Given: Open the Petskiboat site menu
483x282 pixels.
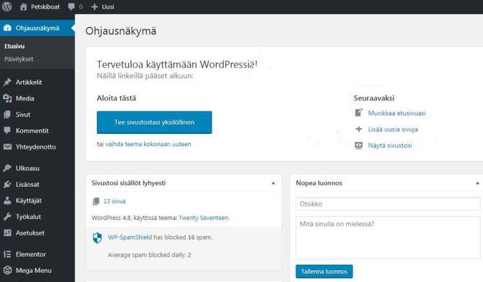Looking at the screenshot, I should point(45,7).
